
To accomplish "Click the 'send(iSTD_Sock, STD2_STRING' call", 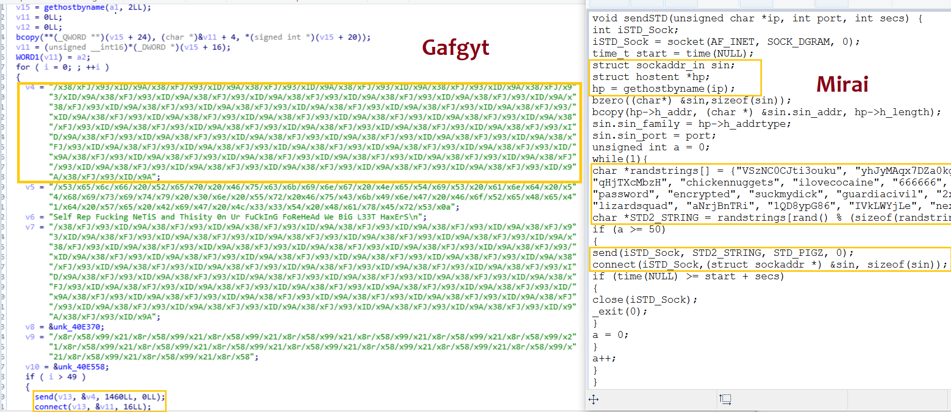I will [x=723, y=253].
